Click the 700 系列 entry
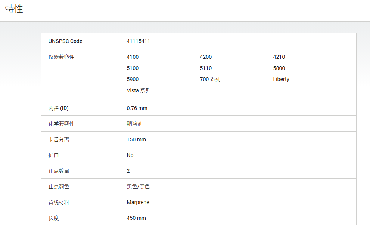The width and height of the screenshot is (370, 225). click(210, 79)
